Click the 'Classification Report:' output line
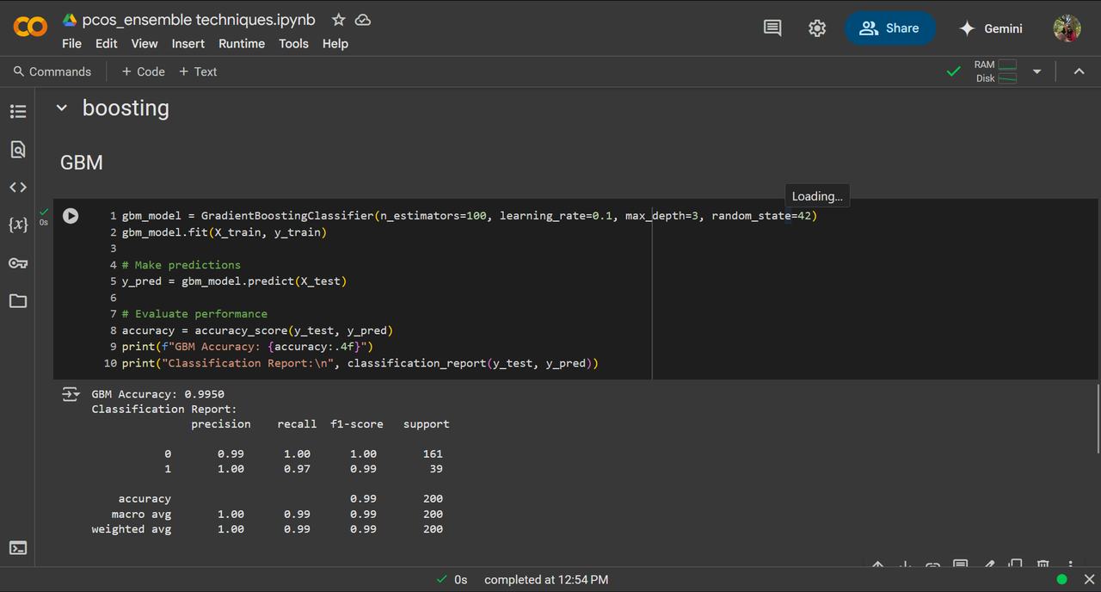Image resolution: width=1101 pixels, height=592 pixels. (x=164, y=409)
